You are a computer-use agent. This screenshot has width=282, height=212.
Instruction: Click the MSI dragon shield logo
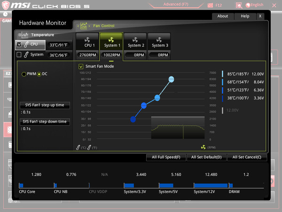pos(6,5)
